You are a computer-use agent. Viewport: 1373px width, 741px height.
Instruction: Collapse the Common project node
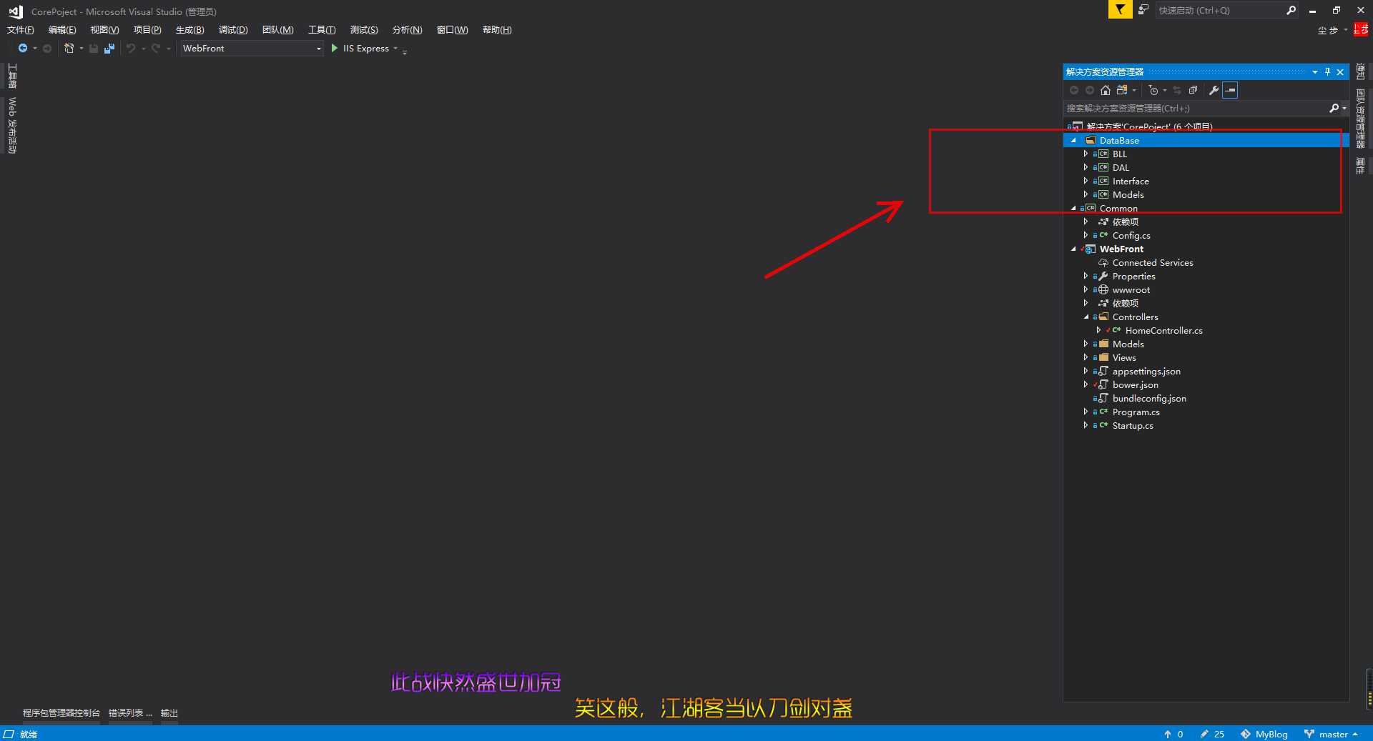click(x=1073, y=209)
